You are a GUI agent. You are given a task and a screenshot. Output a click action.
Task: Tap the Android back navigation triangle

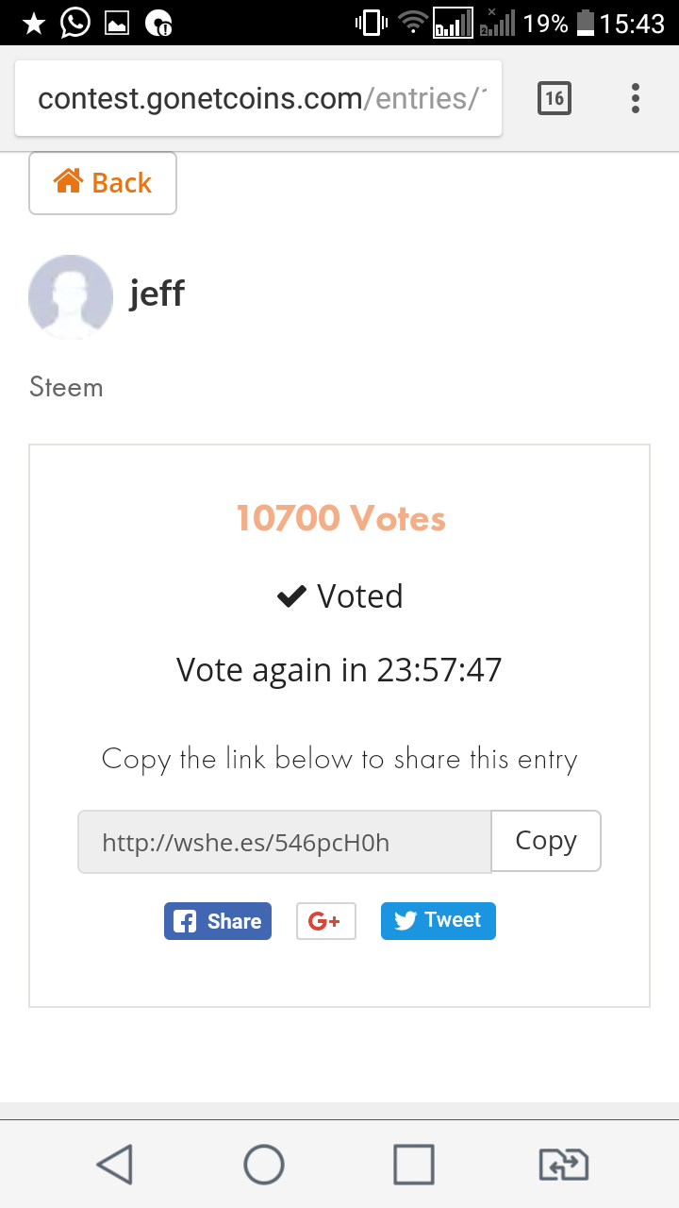point(114,1164)
